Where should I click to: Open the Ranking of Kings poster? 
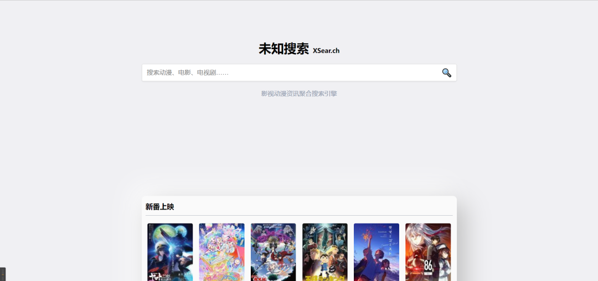(325, 252)
